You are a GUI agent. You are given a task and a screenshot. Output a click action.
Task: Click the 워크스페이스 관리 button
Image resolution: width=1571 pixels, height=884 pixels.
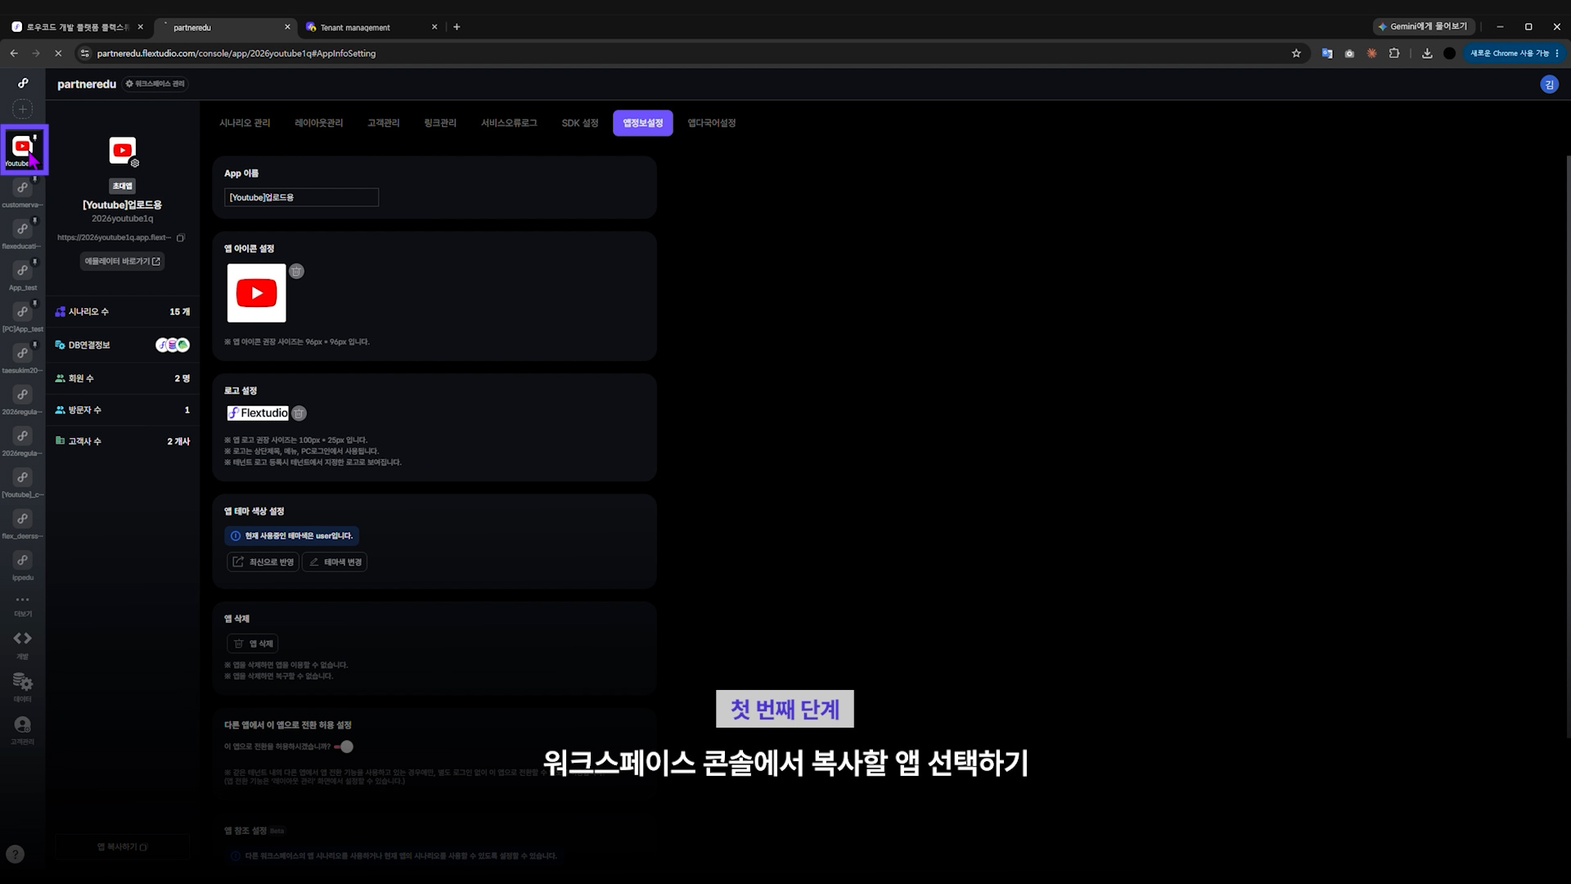click(x=155, y=83)
